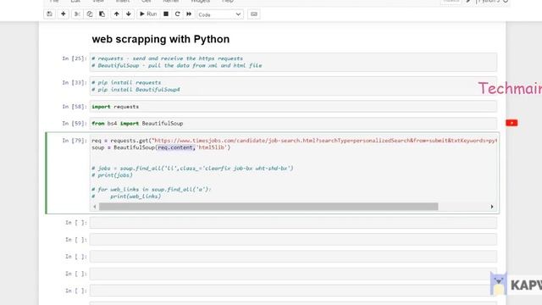Move the selected cell up with the up arrow
Viewport: 542px width, 305px height.
(x=117, y=14)
